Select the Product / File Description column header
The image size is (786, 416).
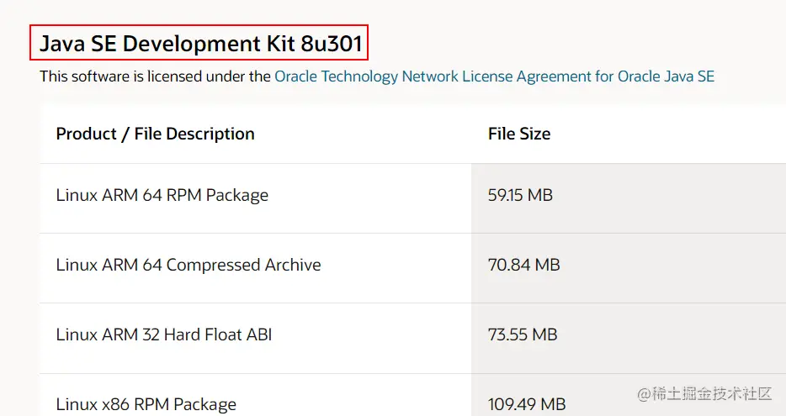click(156, 134)
